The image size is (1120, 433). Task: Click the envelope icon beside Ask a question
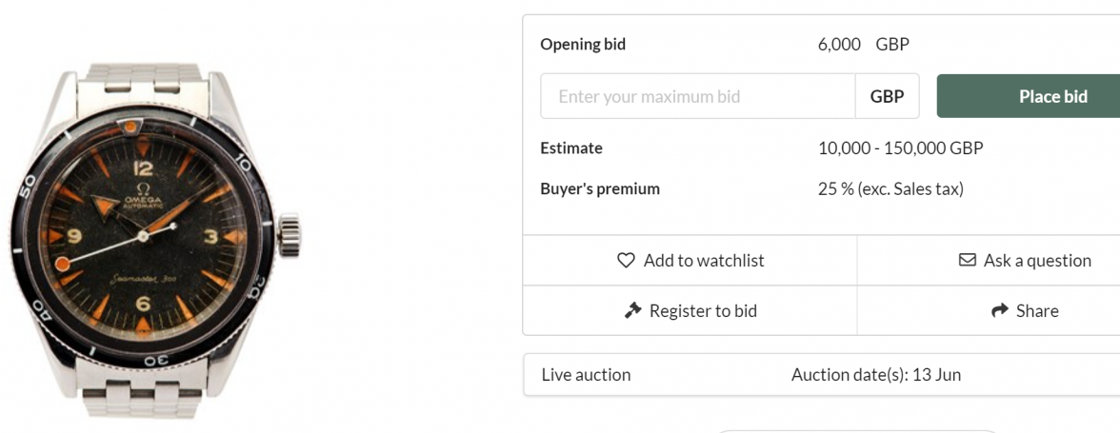967,260
